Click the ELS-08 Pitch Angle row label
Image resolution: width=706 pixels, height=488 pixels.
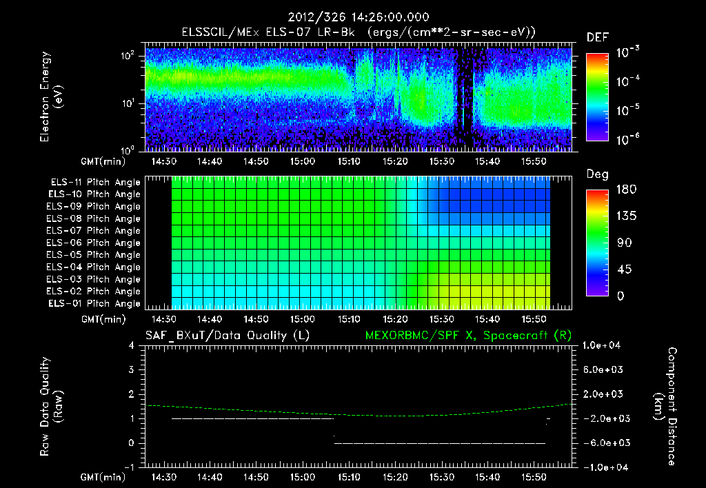pyautogui.click(x=94, y=218)
